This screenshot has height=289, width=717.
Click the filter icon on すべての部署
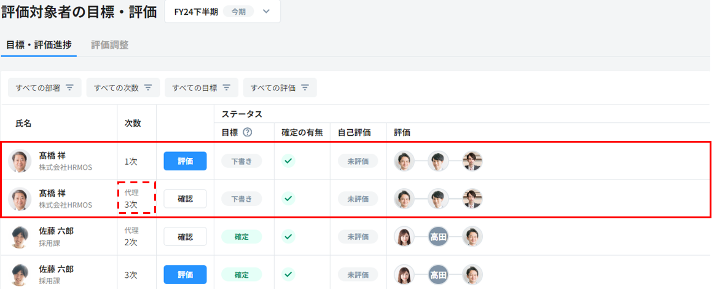tap(69, 88)
